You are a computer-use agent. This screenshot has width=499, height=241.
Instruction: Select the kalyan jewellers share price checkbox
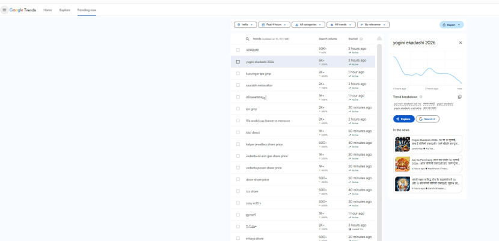click(x=237, y=144)
